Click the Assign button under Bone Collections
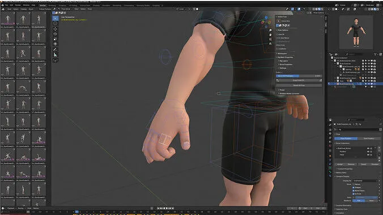Image resolution: width=383 pixels, height=215 pixels. pos(340,165)
